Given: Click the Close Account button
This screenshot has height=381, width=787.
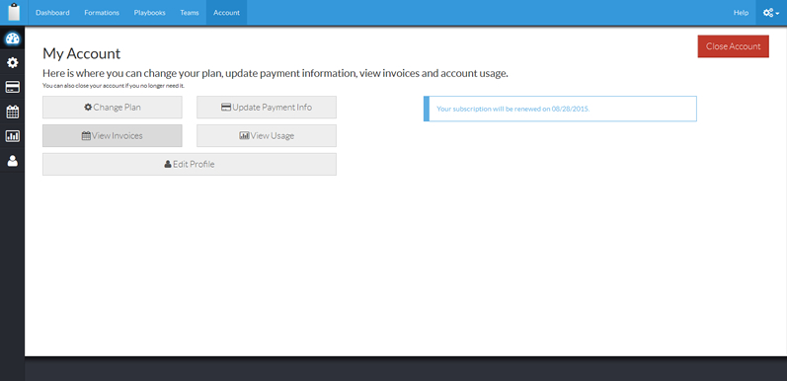Looking at the screenshot, I should coord(734,46).
